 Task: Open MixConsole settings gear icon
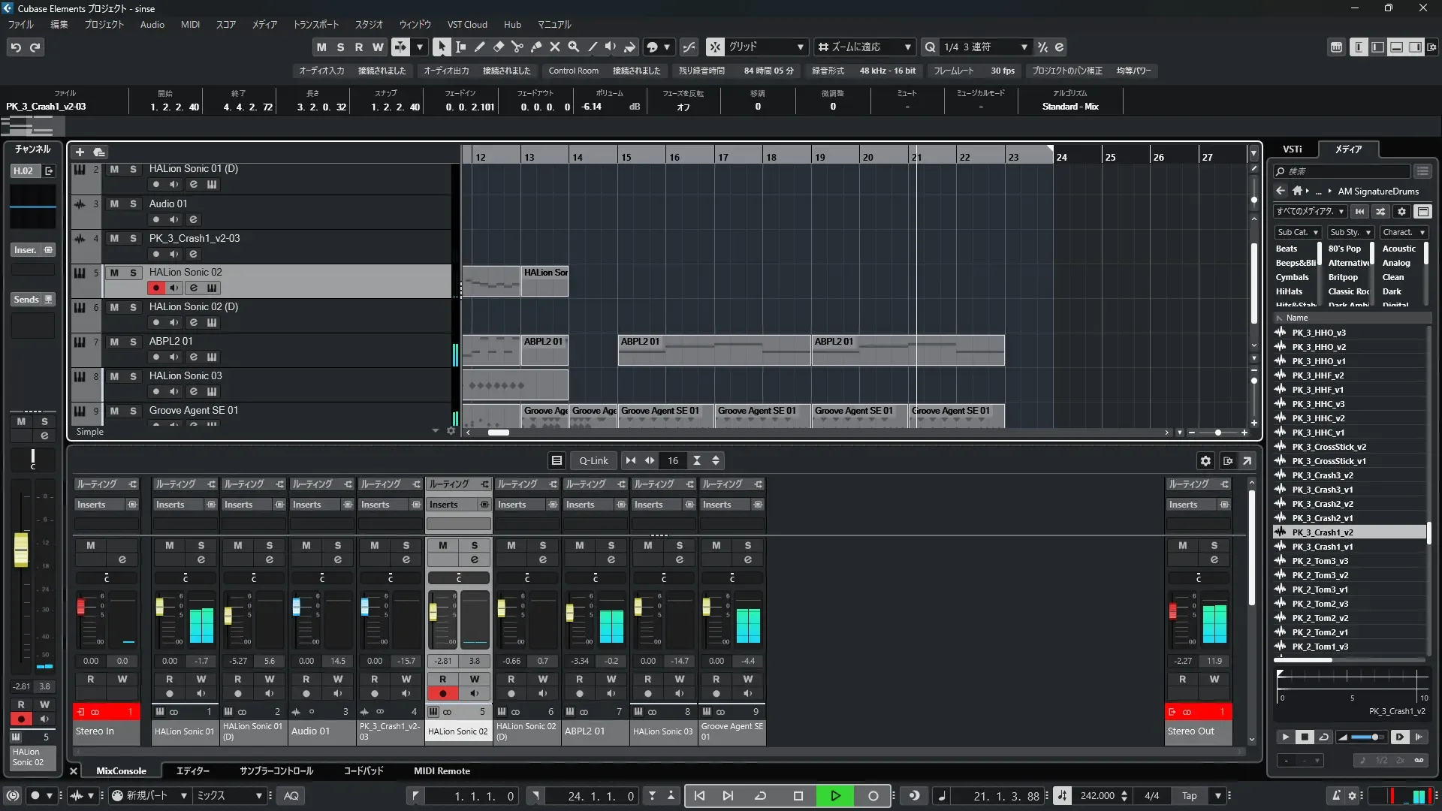1205,460
